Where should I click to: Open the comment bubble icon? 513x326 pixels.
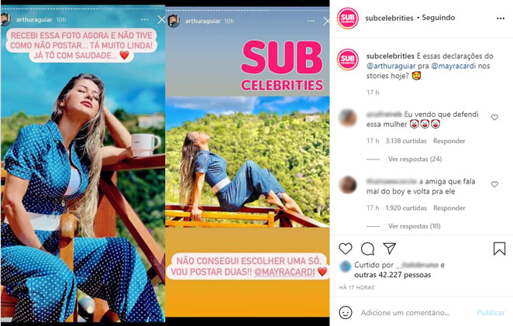(x=367, y=249)
